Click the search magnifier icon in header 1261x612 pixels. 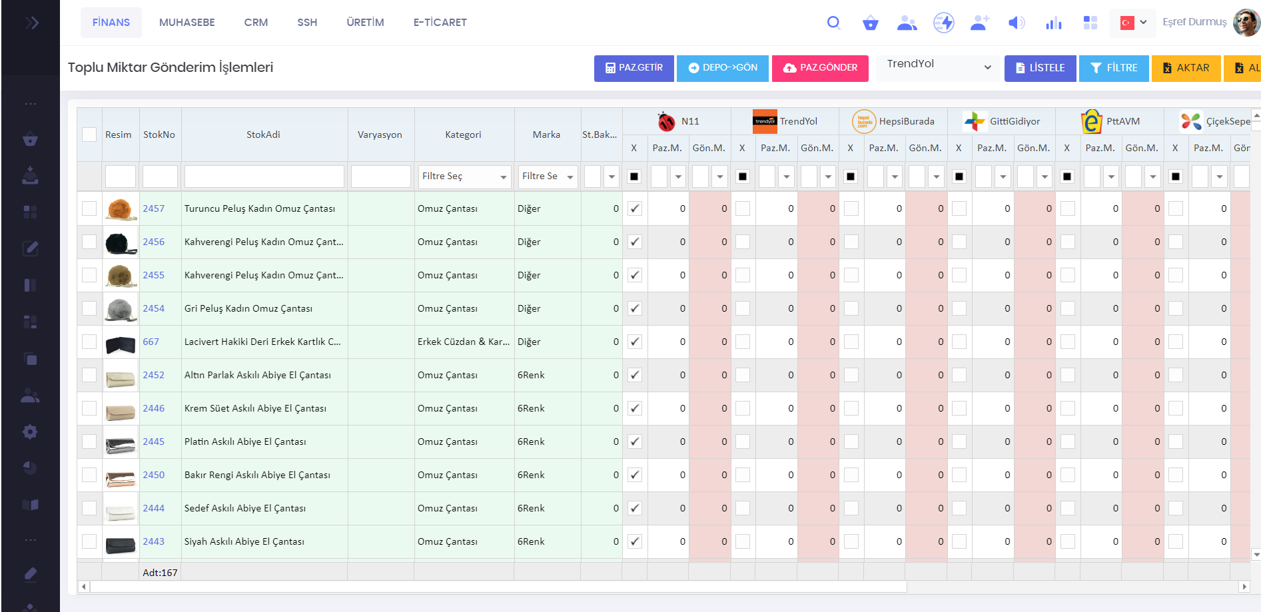click(833, 23)
